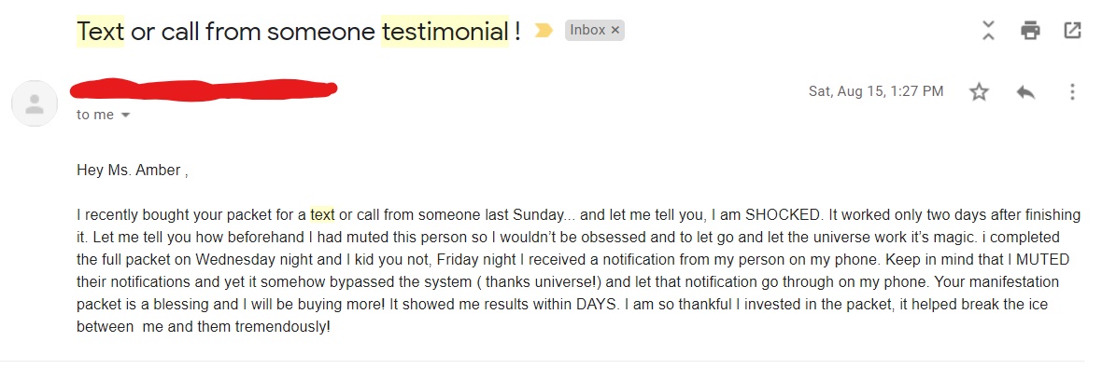Expand the 'to me' recipient details arrow
This screenshot has height=369, width=1102.
pyautogui.click(x=126, y=115)
